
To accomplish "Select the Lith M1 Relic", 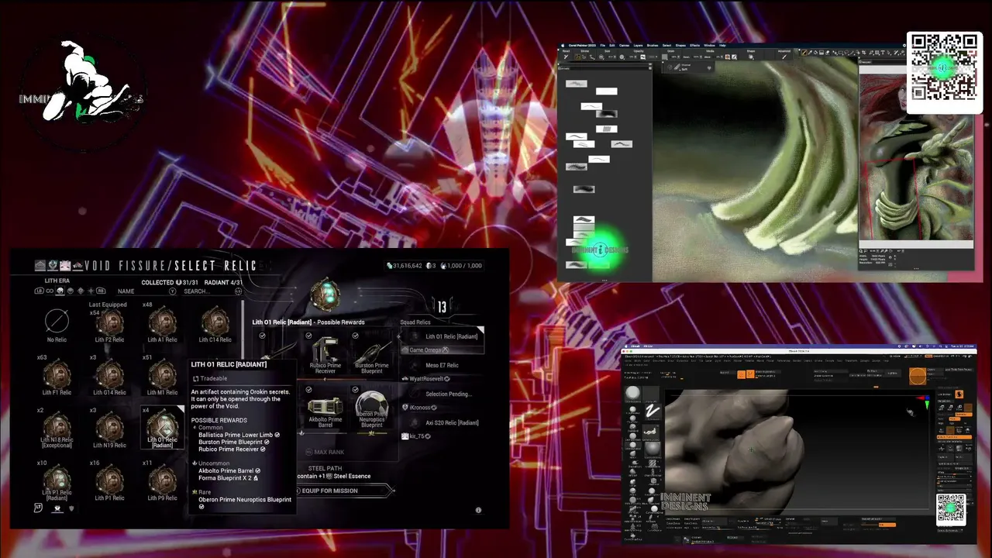I will click(x=162, y=377).
